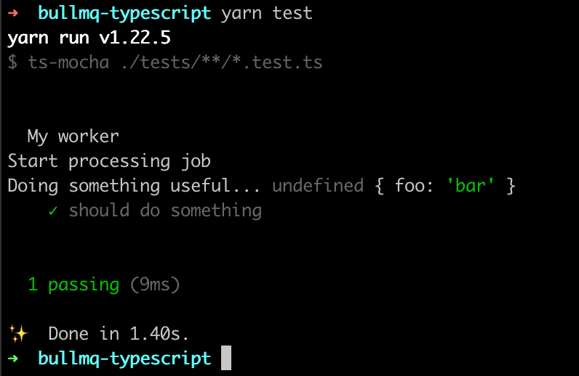Click the 'Start processing job' log line
This screenshot has width=579, height=376.
[x=109, y=161]
